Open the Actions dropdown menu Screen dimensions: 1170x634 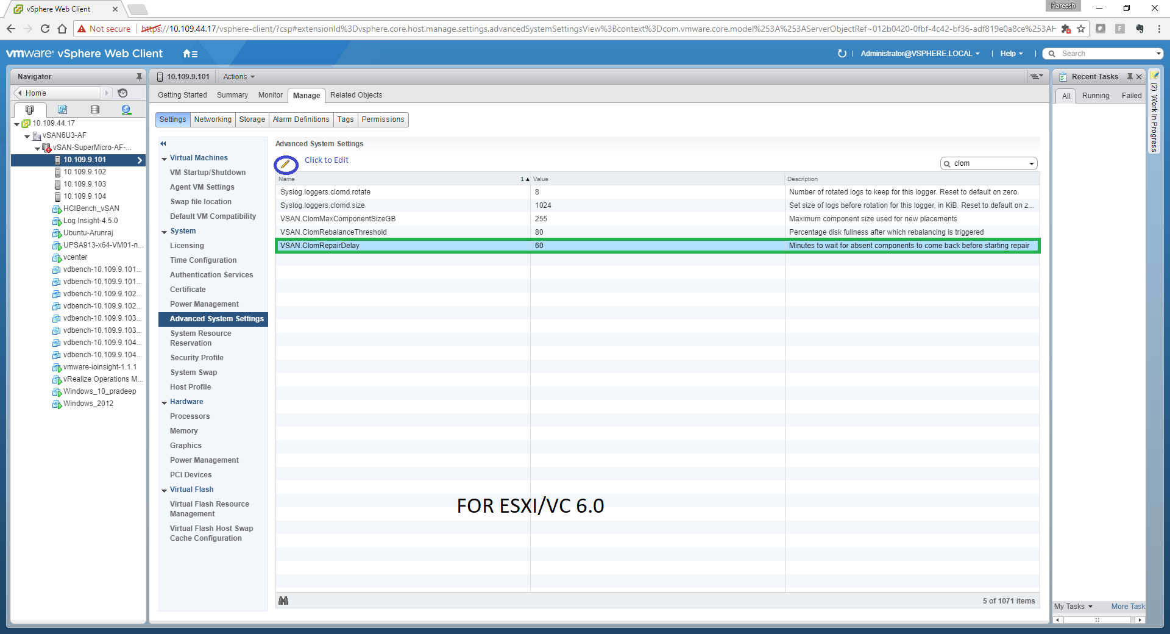[x=238, y=77]
